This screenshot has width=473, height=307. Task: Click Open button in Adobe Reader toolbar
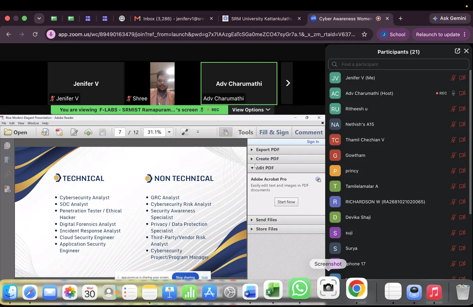16,132
